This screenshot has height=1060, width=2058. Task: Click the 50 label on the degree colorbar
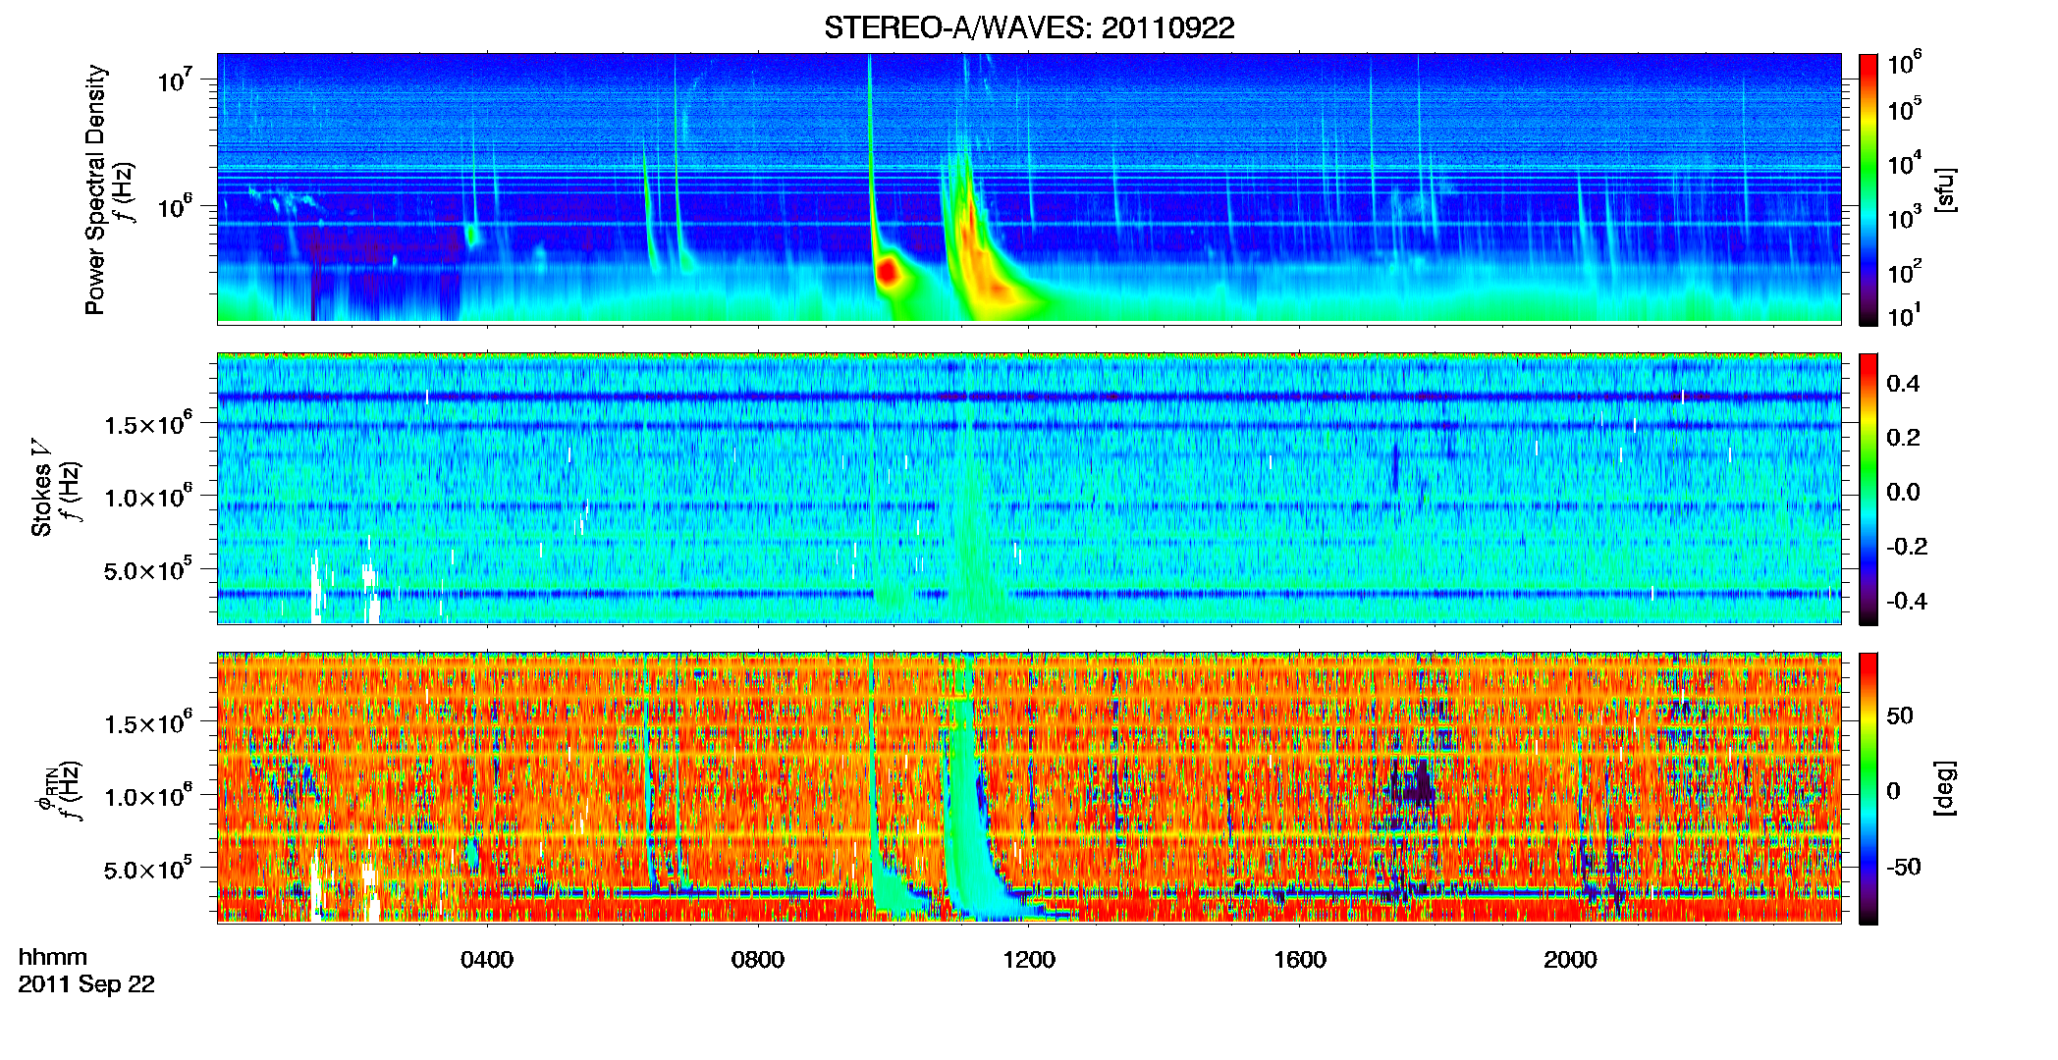pos(1900,715)
